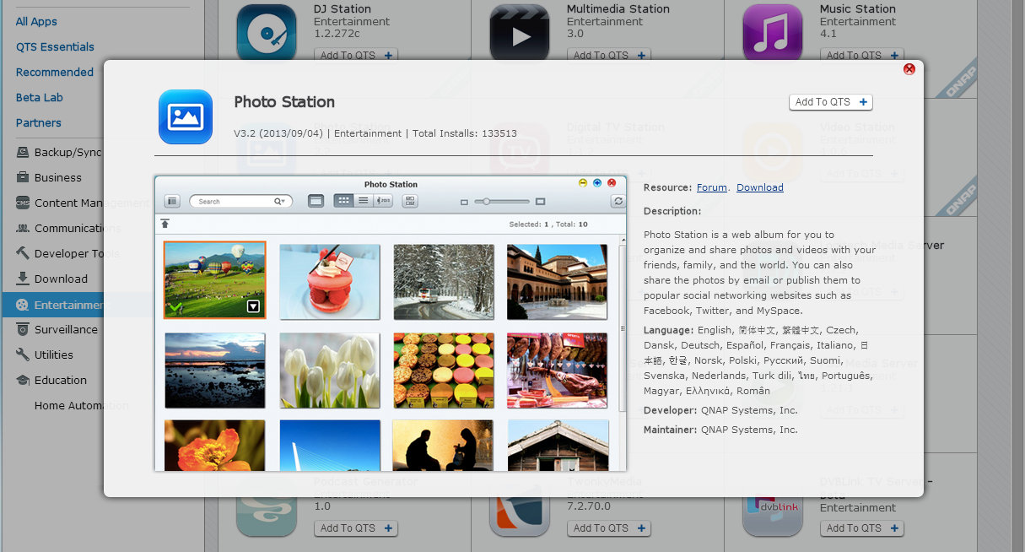Click Add To QTS in Photo Station dialog
Image resolution: width=1025 pixels, height=552 pixels.
point(831,102)
